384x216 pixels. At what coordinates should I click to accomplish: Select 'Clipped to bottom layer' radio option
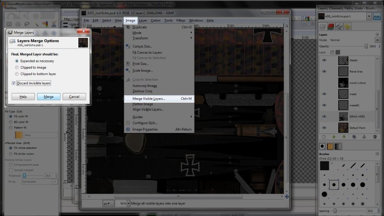[x=17, y=74]
